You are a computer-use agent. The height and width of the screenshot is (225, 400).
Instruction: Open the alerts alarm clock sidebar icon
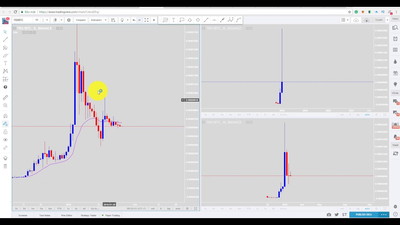pos(395,39)
